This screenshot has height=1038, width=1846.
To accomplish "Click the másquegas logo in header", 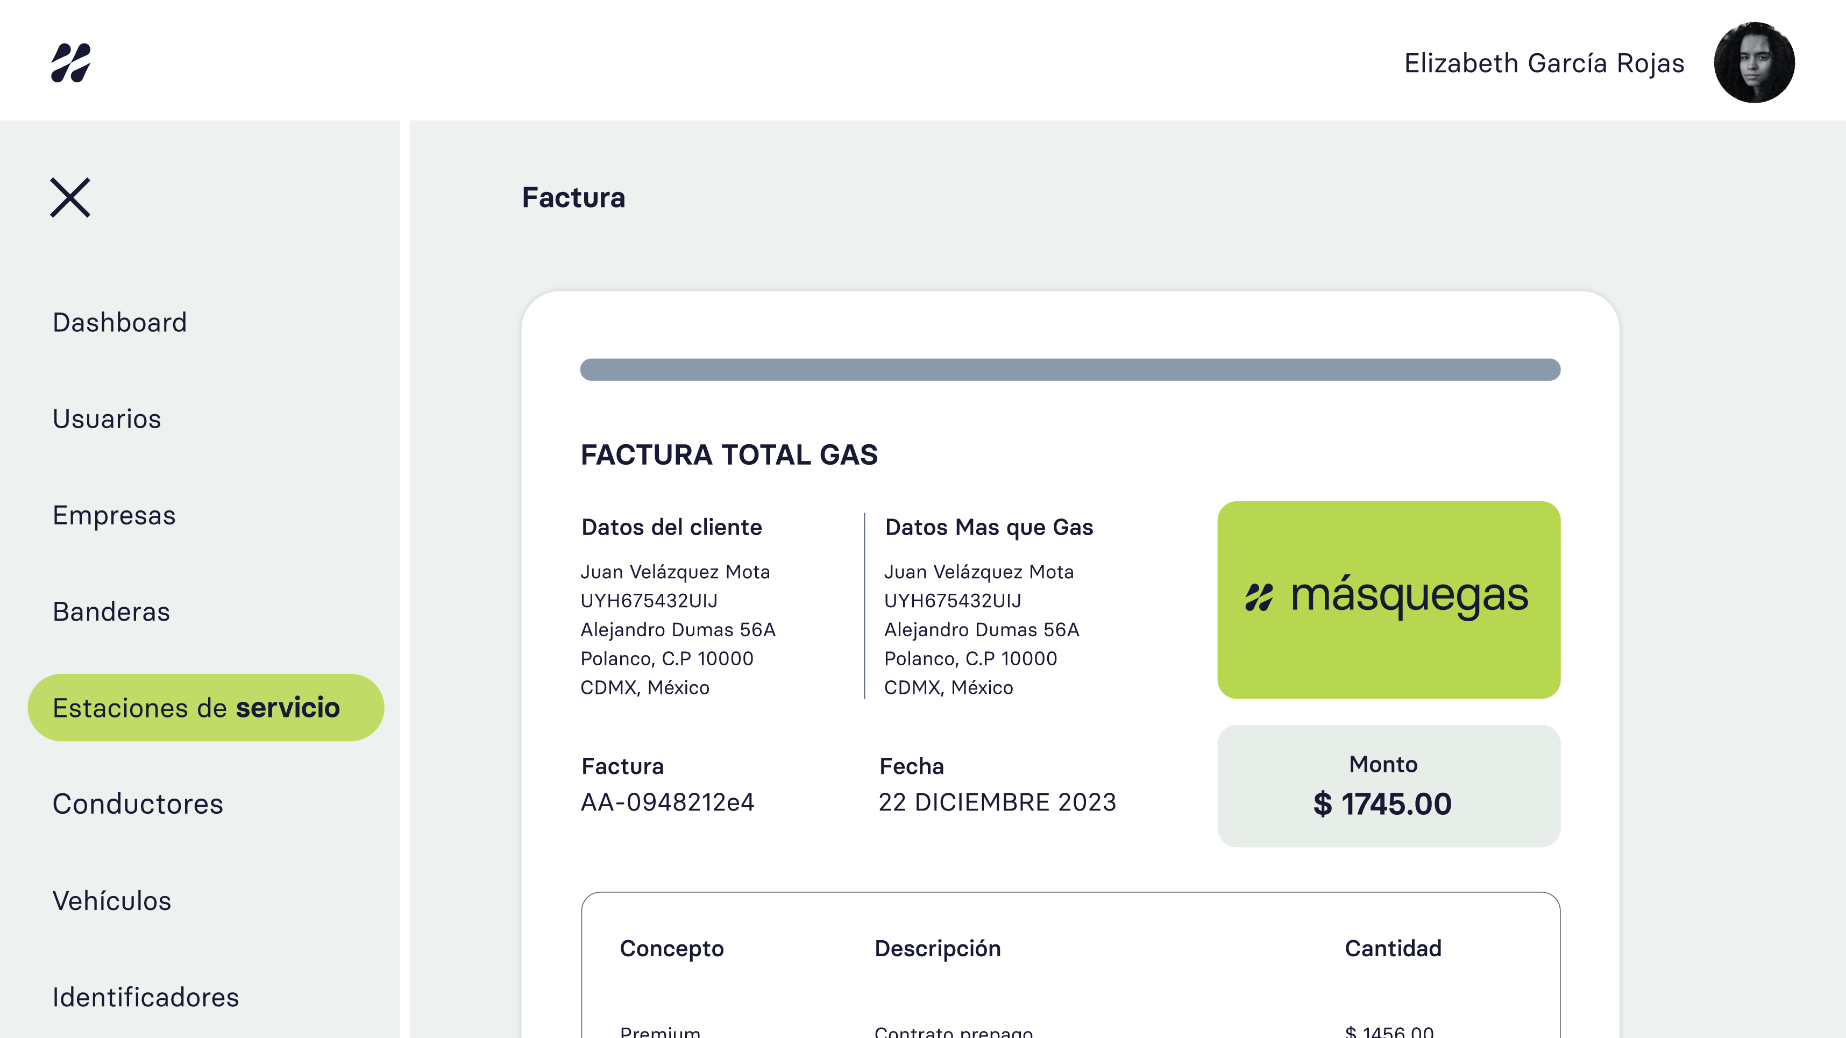I will click(x=71, y=63).
